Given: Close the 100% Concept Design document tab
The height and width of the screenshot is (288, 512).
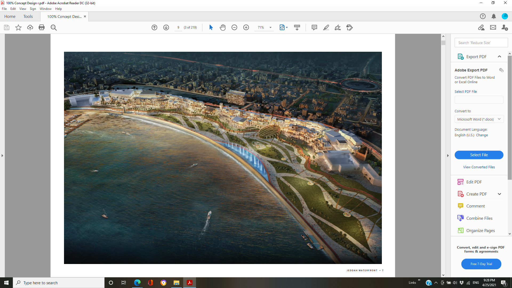Looking at the screenshot, I should (x=85, y=16).
